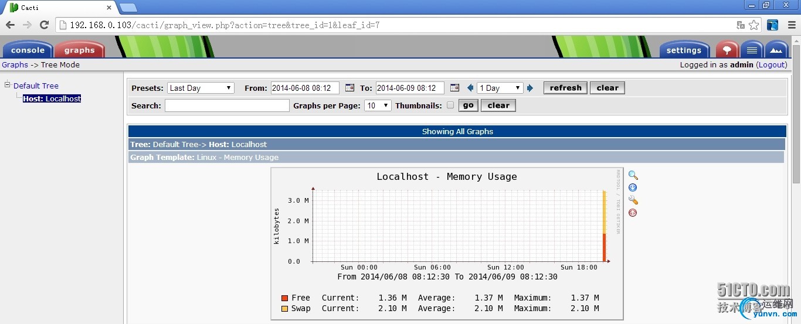This screenshot has width=801, height=324.
Task: Click the orange Swap legend swatch
Action: 284,309
